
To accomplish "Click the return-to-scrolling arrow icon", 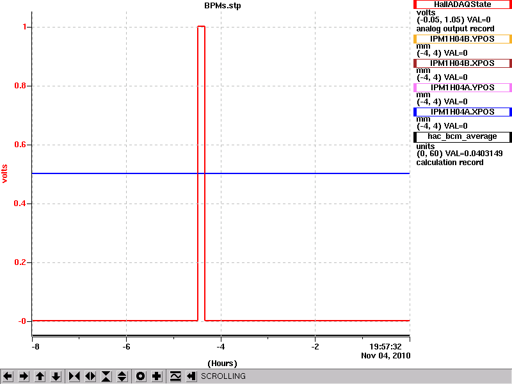I will 191,376.
